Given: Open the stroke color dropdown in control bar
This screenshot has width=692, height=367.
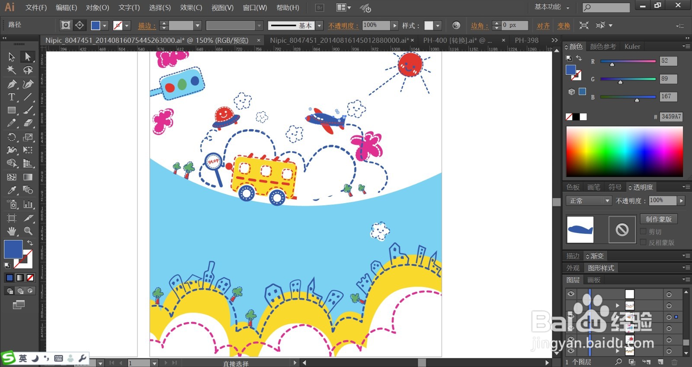Looking at the screenshot, I should pyautogui.click(x=127, y=26).
